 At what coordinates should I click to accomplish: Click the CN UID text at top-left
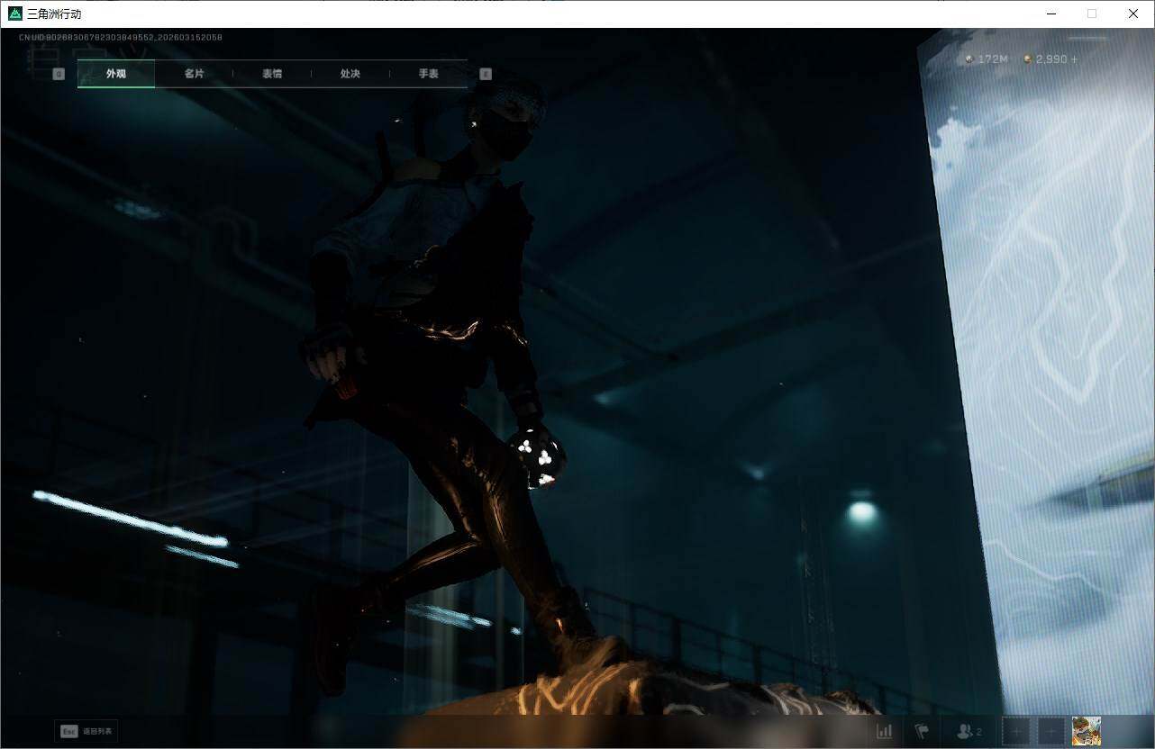pos(120,38)
